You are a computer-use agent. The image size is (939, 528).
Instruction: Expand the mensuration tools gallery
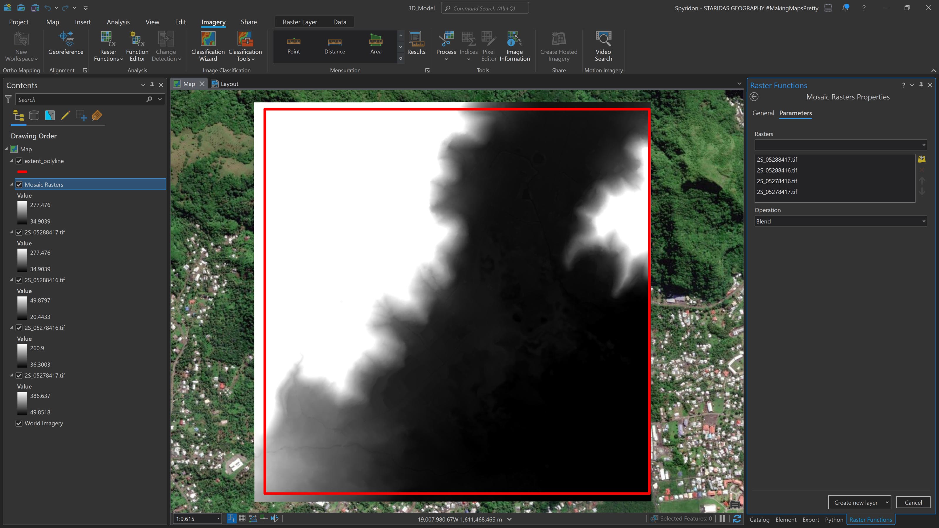[401, 59]
